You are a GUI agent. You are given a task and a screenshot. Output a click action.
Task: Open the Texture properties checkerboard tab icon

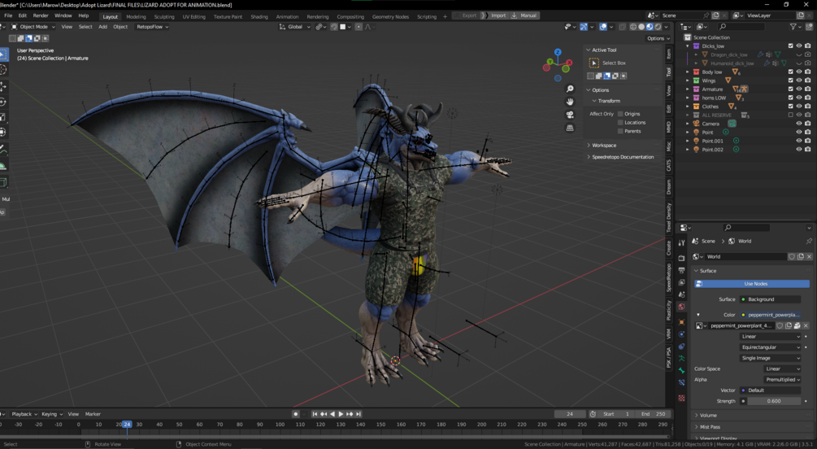tap(681, 398)
